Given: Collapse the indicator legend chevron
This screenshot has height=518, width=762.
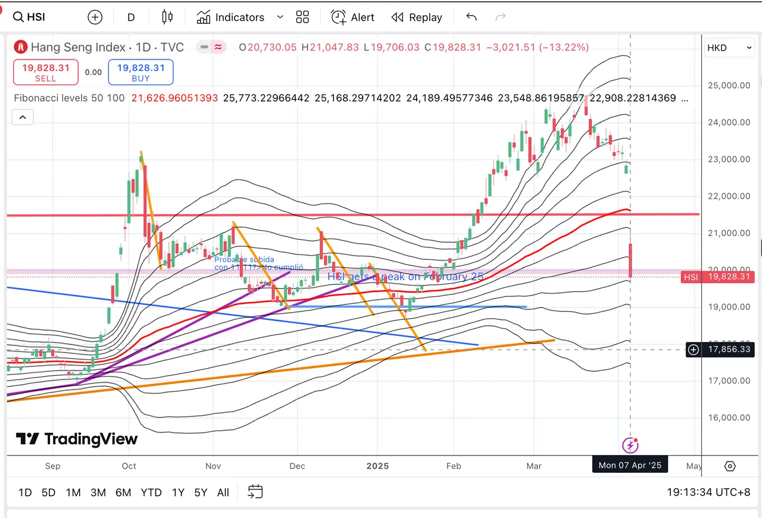Looking at the screenshot, I should pyautogui.click(x=23, y=117).
